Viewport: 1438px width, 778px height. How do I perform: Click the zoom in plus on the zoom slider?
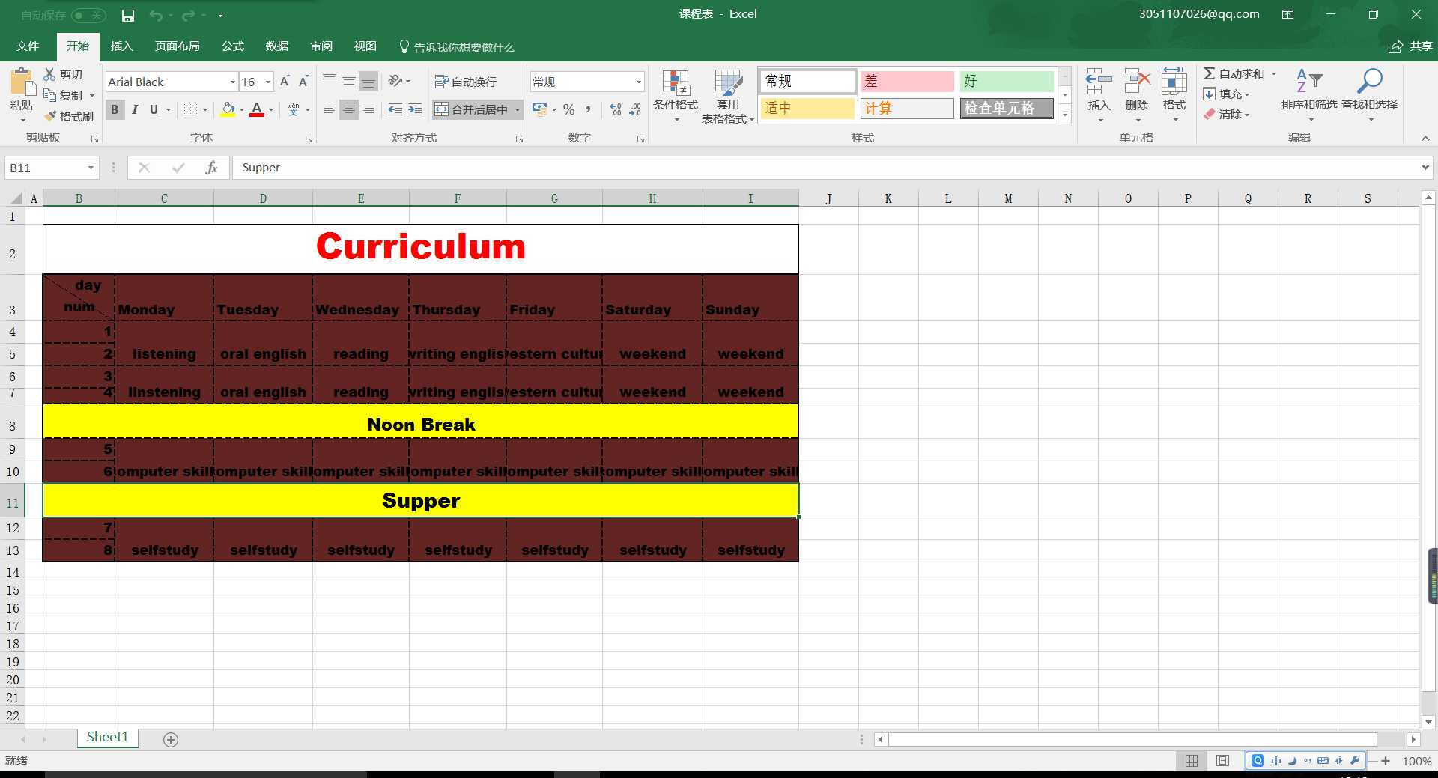pyautogui.click(x=1386, y=761)
